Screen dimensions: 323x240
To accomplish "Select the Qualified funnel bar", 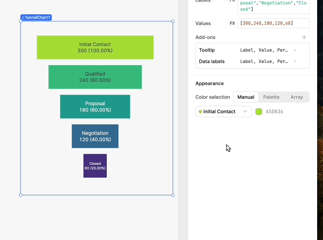I will click(x=95, y=77).
